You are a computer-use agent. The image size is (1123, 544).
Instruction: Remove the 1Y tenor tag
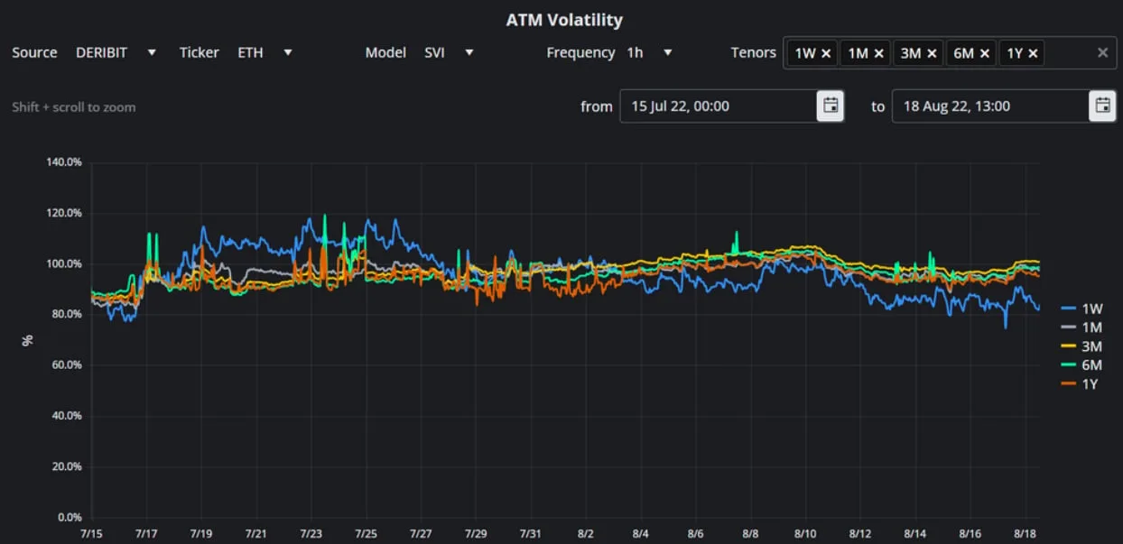[x=1033, y=53]
